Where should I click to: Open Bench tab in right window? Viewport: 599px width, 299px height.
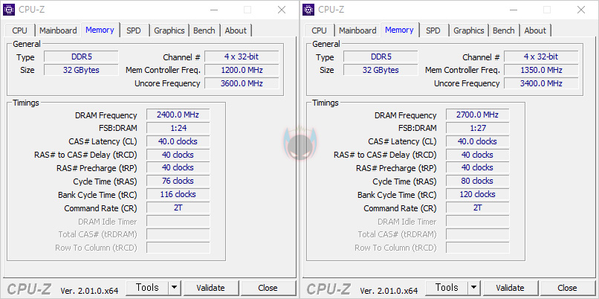pyautogui.click(x=503, y=30)
